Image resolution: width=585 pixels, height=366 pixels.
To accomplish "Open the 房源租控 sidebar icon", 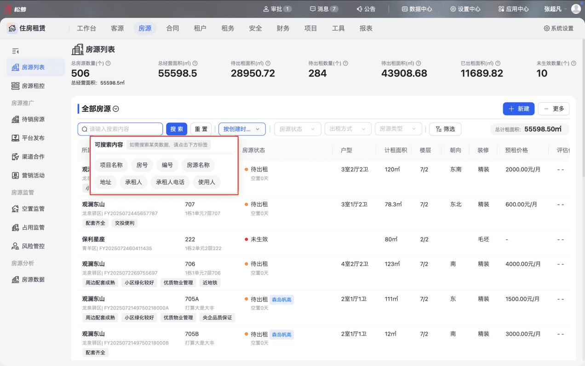I will click(x=15, y=86).
